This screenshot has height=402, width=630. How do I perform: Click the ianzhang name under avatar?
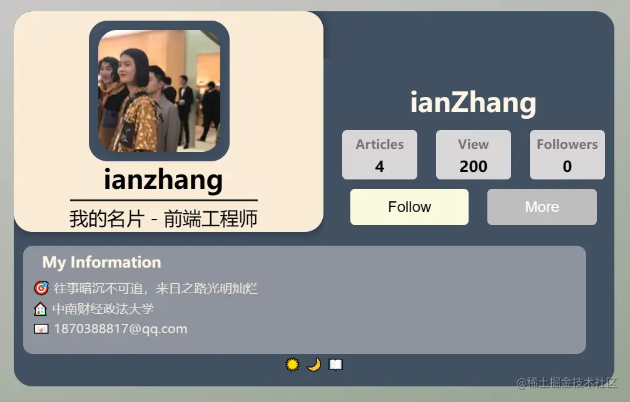point(163,179)
